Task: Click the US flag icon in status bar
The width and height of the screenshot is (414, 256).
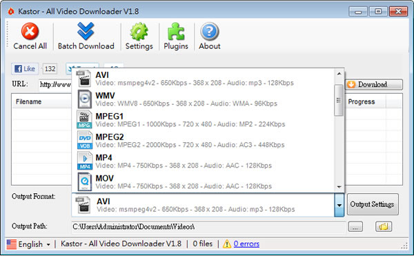Action: [11, 244]
